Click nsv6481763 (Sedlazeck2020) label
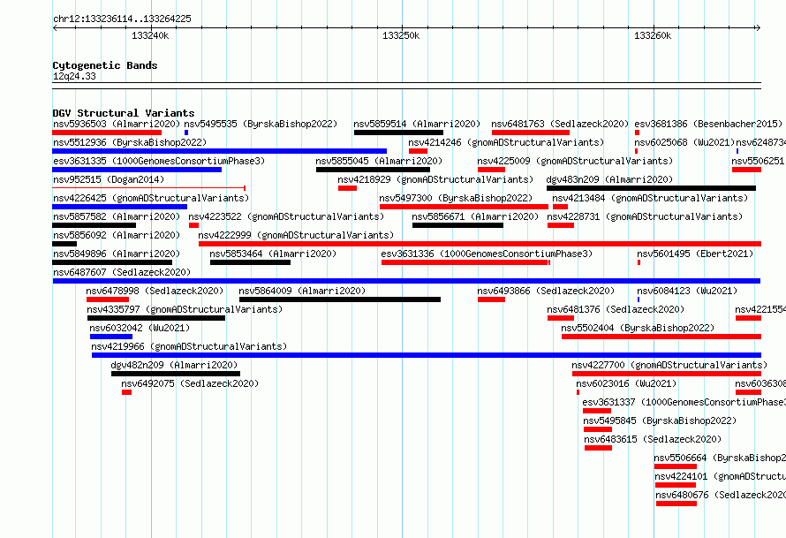 [560, 124]
